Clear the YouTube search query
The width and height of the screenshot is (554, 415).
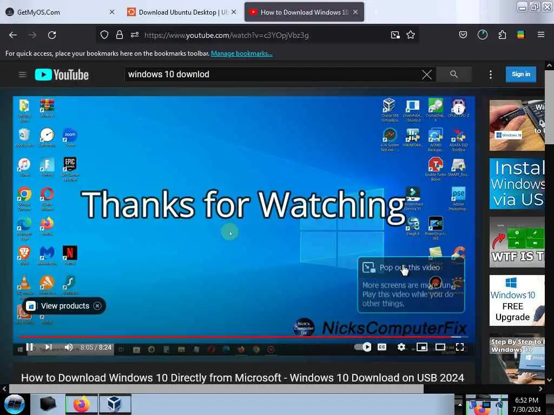(x=427, y=75)
